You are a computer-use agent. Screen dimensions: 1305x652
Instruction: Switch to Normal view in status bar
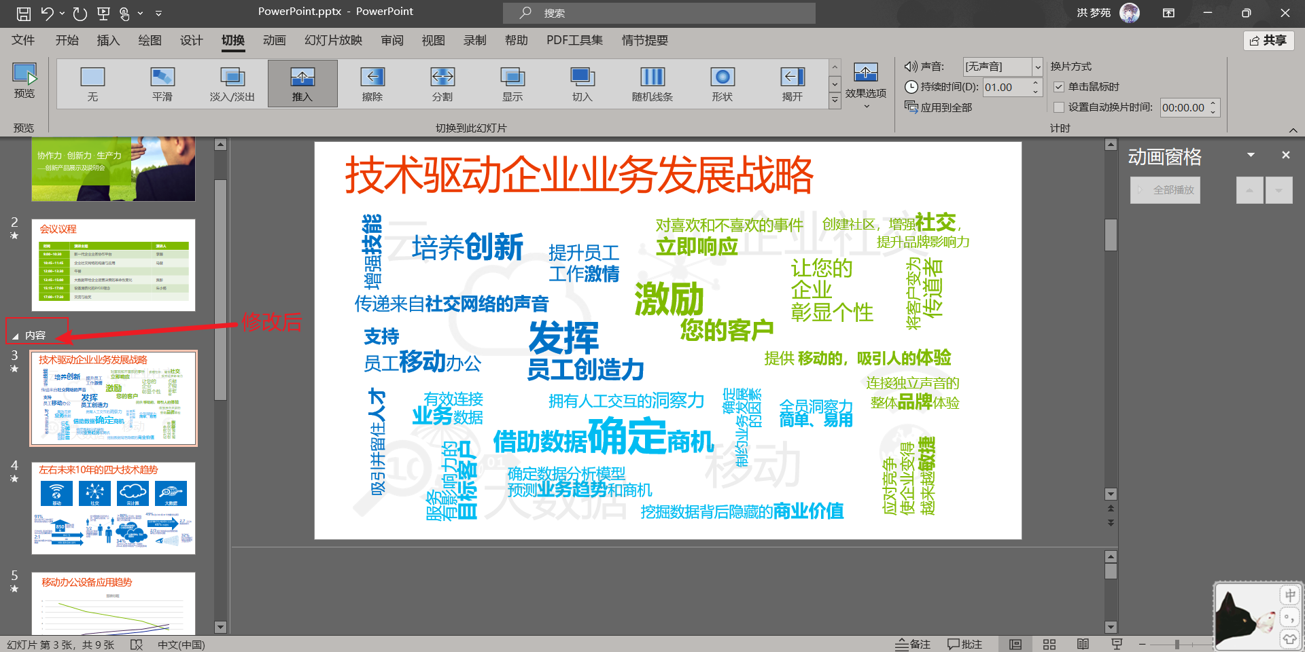1015,645
